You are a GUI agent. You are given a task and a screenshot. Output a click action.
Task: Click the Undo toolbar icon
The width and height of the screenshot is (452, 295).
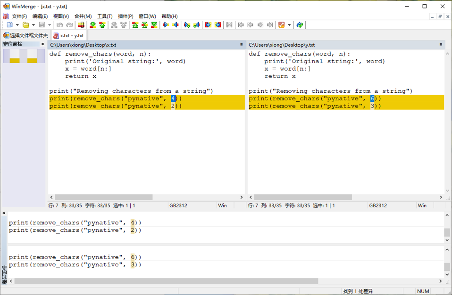[59, 25]
